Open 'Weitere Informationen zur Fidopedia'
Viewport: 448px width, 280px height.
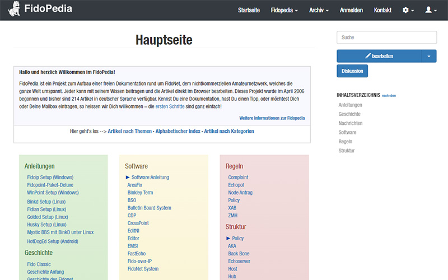tap(272, 118)
